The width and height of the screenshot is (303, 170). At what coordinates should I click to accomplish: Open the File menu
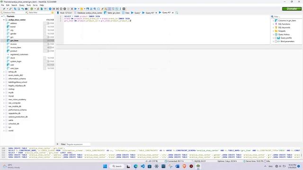click(2, 5)
